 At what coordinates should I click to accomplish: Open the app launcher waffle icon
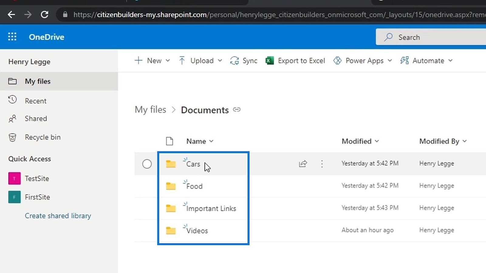[12, 37]
